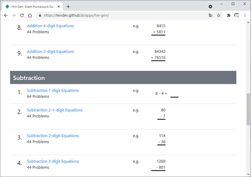Screen dimensions: 251x177
Task: Open Addition 5-digit Equations link
Action: click(50, 52)
